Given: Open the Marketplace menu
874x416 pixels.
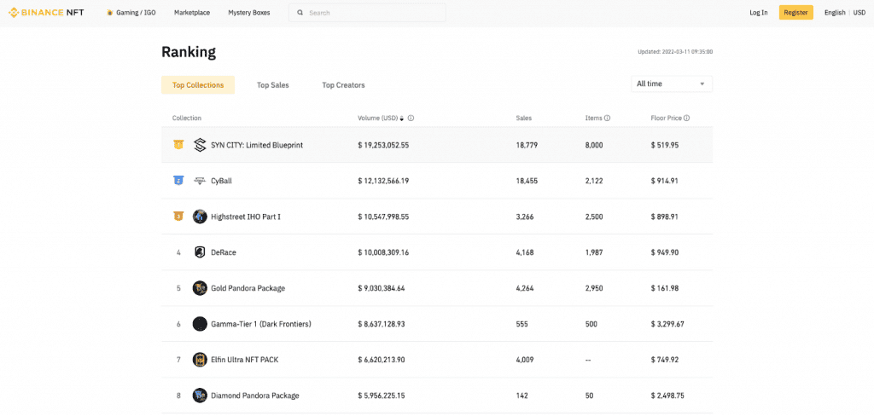Looking at the screenshot, I should pyautogui.click(x=192, y=12).
